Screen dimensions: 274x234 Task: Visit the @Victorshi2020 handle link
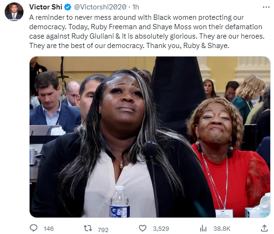pos(100,7)
